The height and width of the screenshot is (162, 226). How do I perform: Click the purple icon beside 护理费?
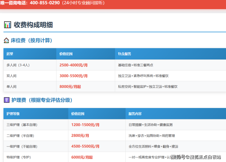coord(6,100)
